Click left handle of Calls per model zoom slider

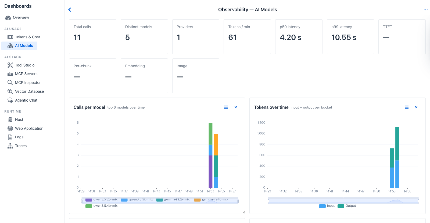82,201
